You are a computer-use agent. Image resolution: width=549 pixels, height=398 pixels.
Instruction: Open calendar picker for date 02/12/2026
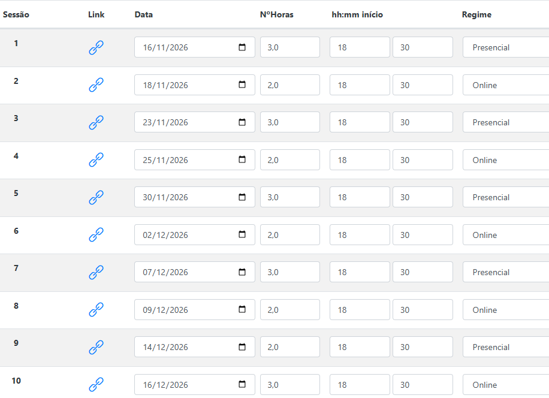pyautogui.click(x=242, y=234)
